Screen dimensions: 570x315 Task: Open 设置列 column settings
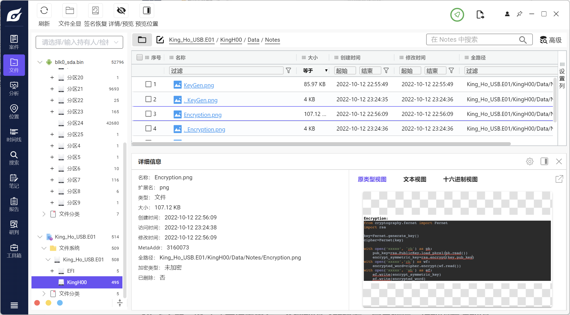tap(562, 75)
